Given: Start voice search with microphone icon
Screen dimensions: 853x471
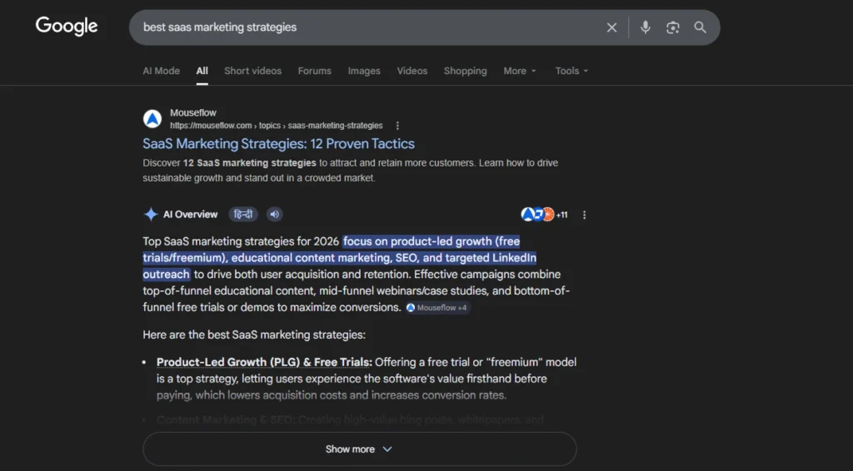Looking at the screenshot, I should click(646, 27).
